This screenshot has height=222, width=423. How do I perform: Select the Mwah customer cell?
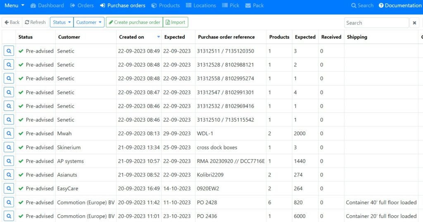[x=86, y=134]
